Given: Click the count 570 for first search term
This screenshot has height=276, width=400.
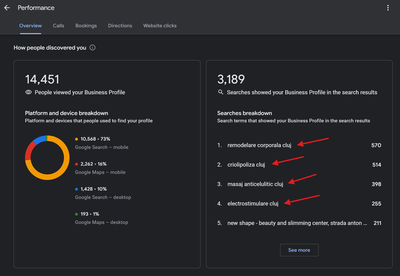Looking at the screenshot, I should (x=376, y=145).
